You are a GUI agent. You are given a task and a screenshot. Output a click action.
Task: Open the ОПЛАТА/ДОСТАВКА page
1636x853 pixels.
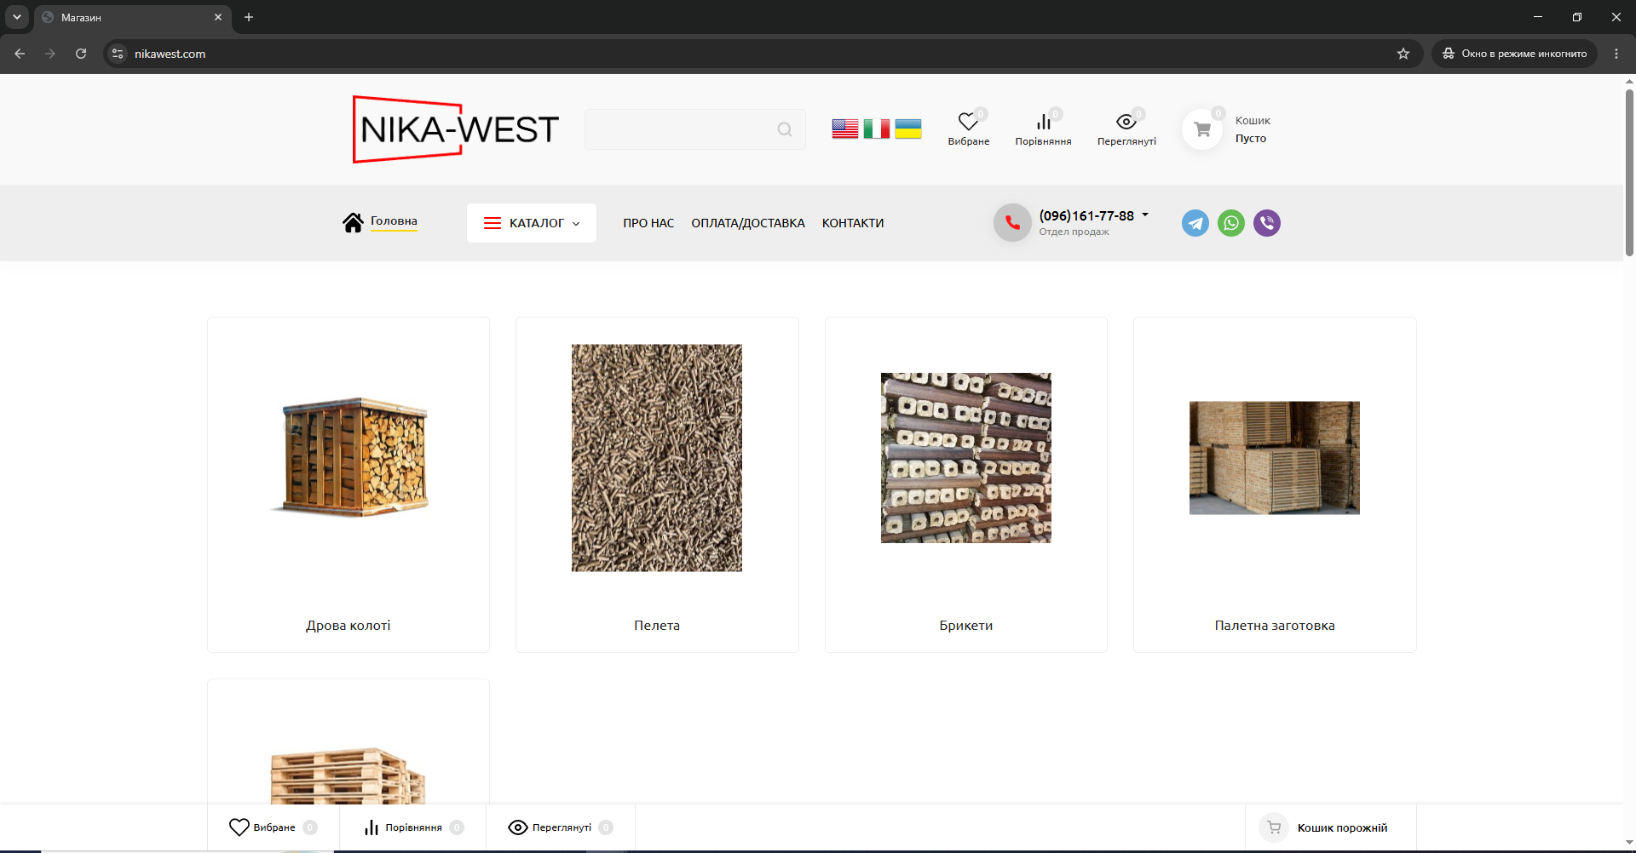[748, 223]
